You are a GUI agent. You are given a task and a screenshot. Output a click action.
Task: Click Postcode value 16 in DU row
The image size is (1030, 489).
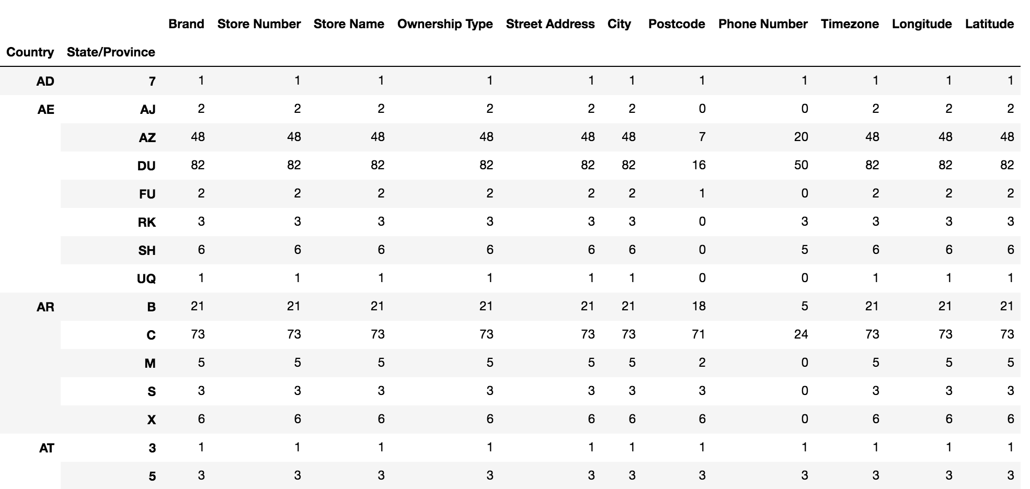point(699,165)
